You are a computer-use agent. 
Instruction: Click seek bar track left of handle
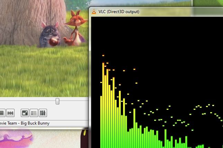(x=28, y=101)
